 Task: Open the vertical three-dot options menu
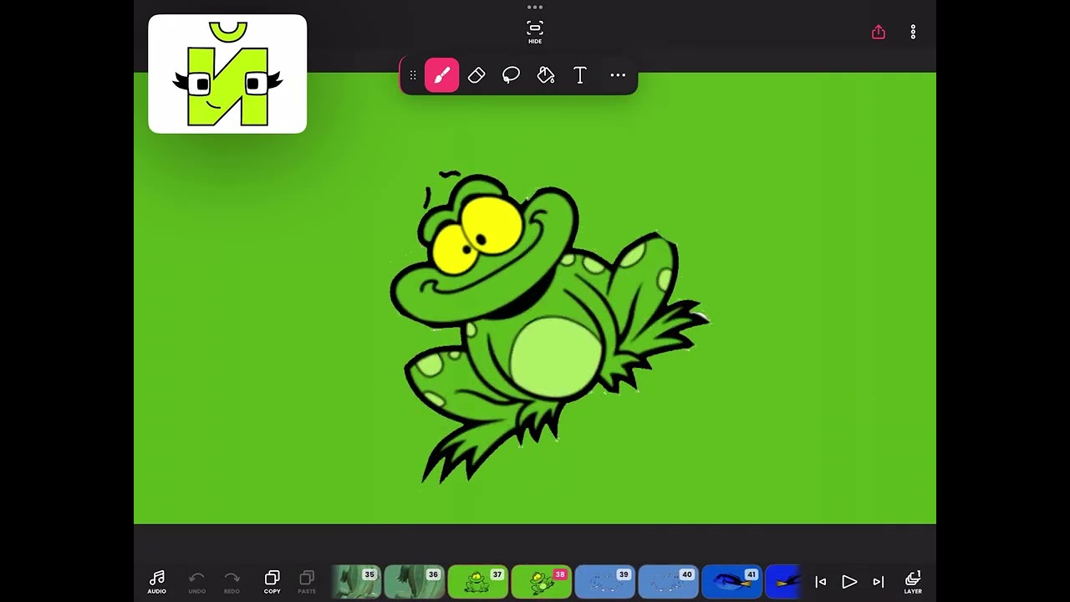tap(913, 32)
